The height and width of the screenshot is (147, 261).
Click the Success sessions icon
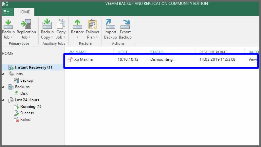pos(16,113)
